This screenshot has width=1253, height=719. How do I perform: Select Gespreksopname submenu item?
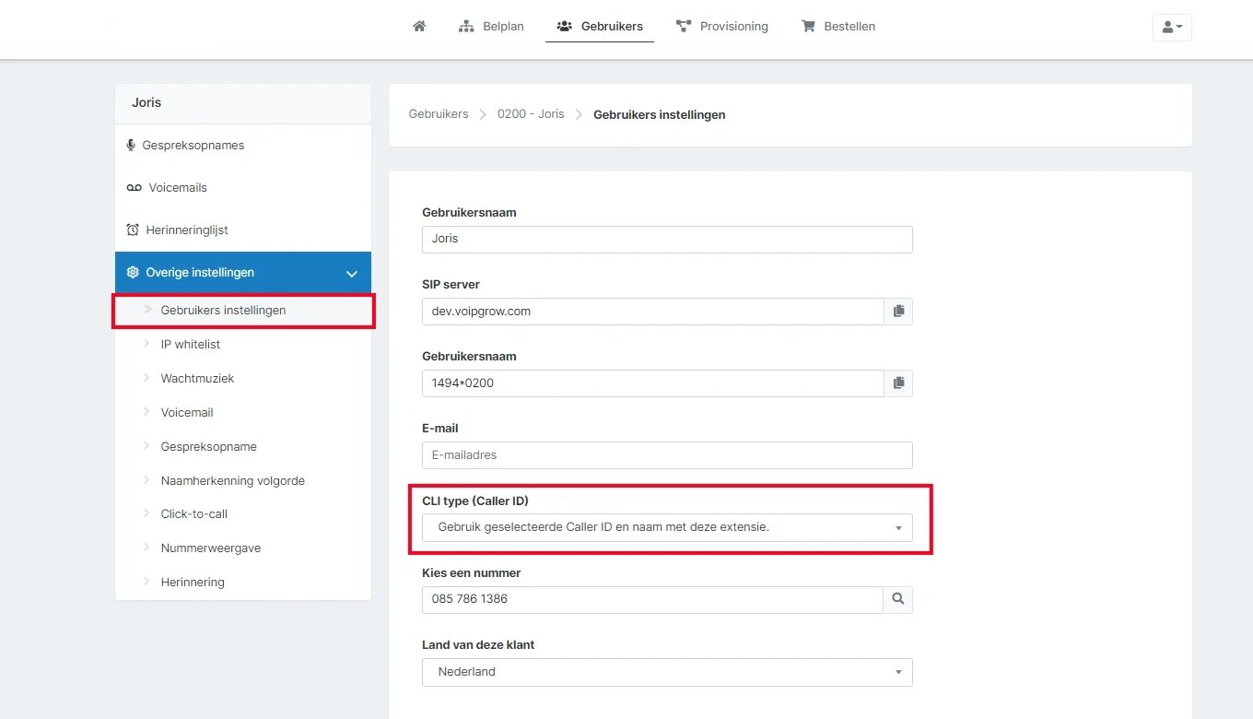click(x=243, y=446)
